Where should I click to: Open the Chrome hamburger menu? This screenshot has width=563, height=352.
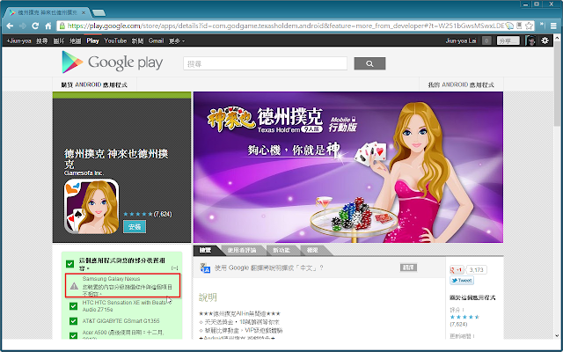[x=555, y=26]
